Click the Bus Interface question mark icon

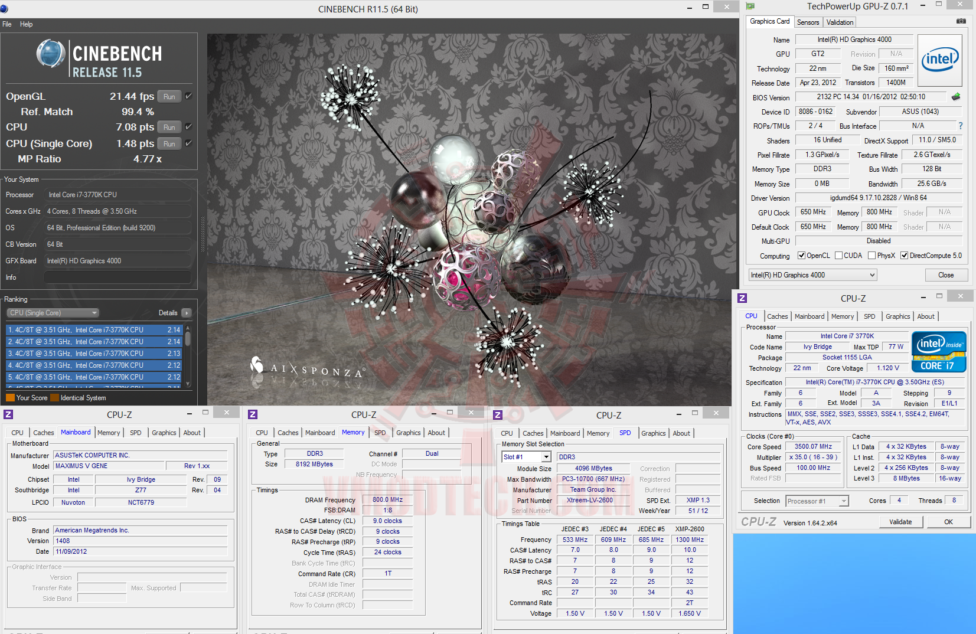pos(960,126)
